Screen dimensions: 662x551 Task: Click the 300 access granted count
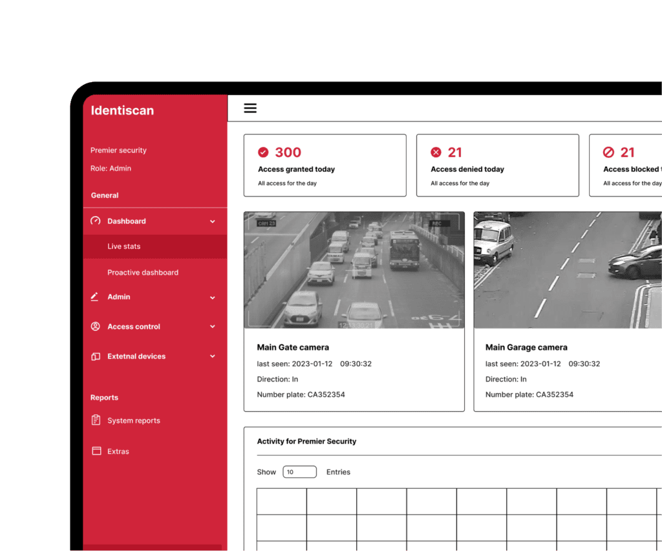[288, 153]
